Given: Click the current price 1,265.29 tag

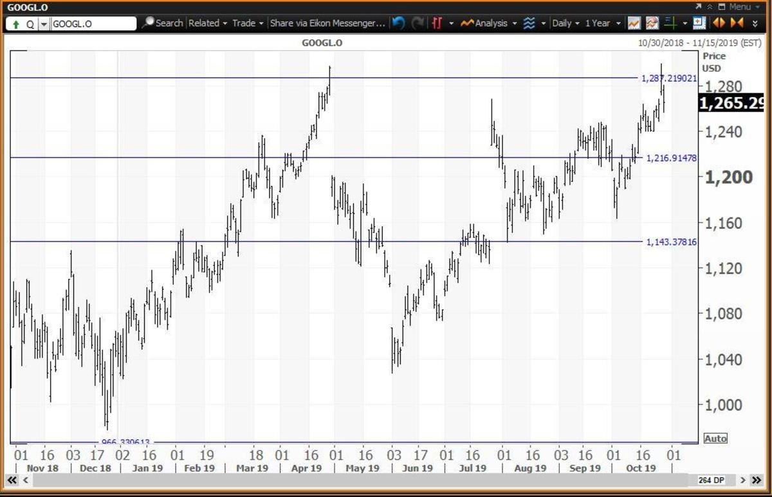Looking at the screenshot, I should pyautogui.click(x=731, y=104).
